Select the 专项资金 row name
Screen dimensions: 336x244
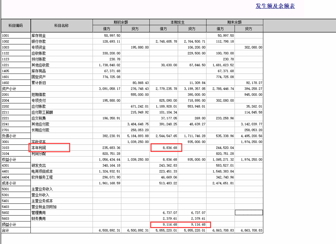[x=38, y=47]
